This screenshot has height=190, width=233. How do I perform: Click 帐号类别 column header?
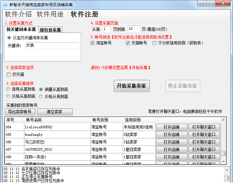(x=107, y=120)
